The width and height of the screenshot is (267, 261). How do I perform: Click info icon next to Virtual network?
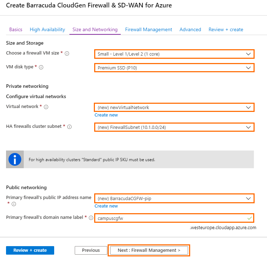click(46, 107)
